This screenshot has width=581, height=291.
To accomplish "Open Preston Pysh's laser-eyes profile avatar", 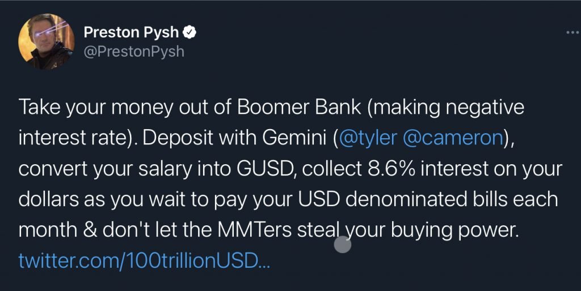I will 47,42.
